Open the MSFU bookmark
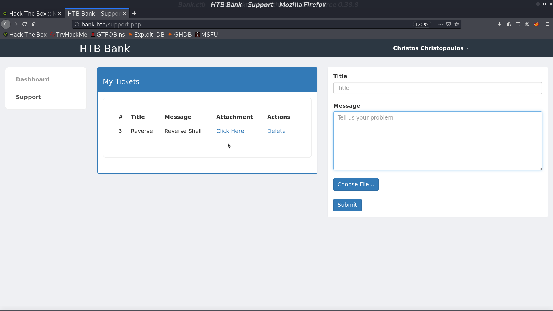This screenshot has height=311, width=553. tap(207, 35)
